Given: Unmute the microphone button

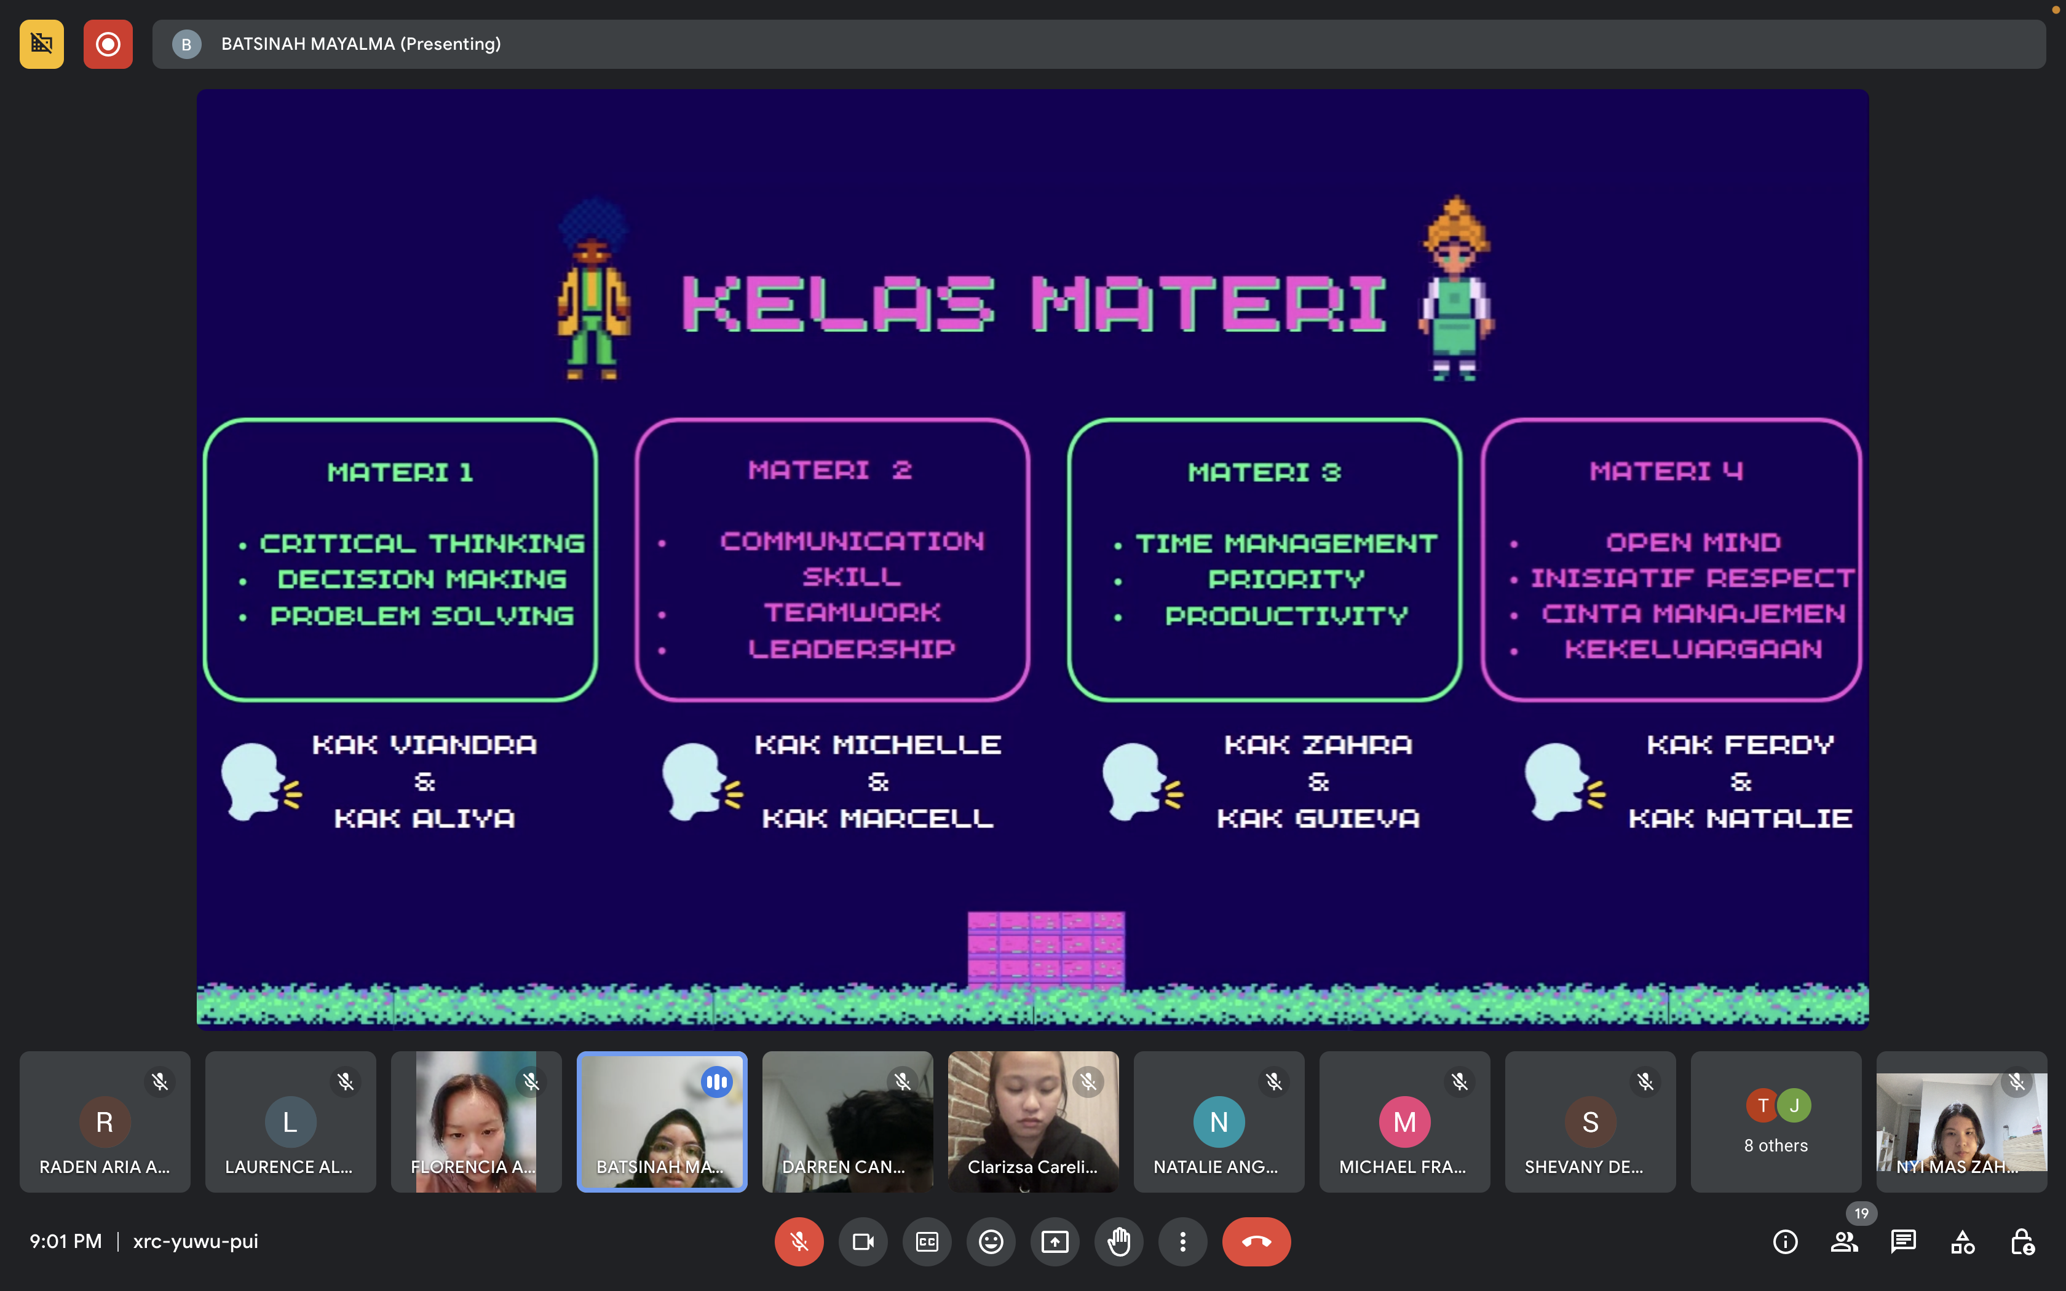Looking at the screenshot, I should (x=798, y=1241).
